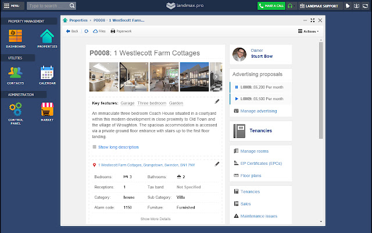Click the download tray icon in top bar

click(356, 6)
